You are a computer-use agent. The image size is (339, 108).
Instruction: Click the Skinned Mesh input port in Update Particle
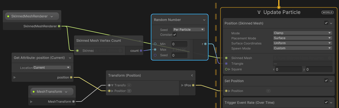226,58
